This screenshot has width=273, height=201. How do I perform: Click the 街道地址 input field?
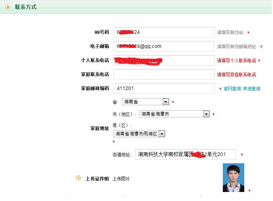pos(185,154)
